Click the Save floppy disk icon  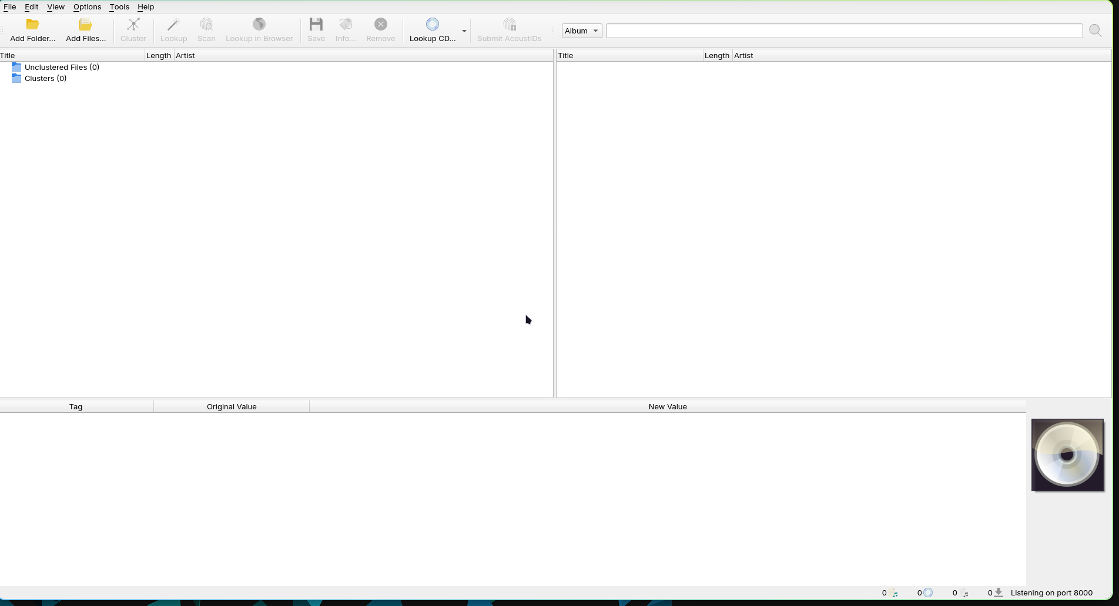(x=316, y=25)
